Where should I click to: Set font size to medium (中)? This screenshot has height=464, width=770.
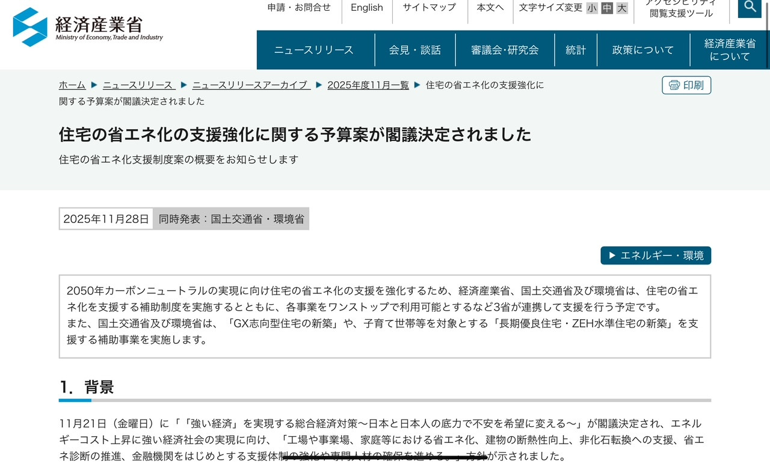tap(607, 8)
